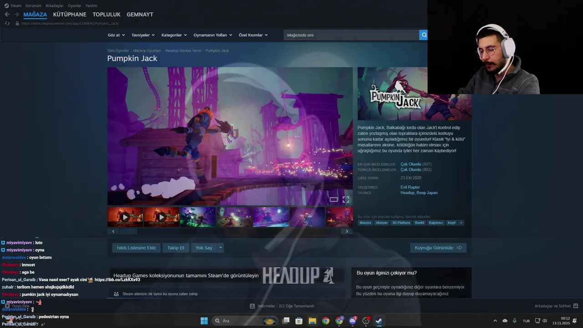The image size is (583, 328).
Task: Click the network tray icon
Action: click(x=537, y=321)
